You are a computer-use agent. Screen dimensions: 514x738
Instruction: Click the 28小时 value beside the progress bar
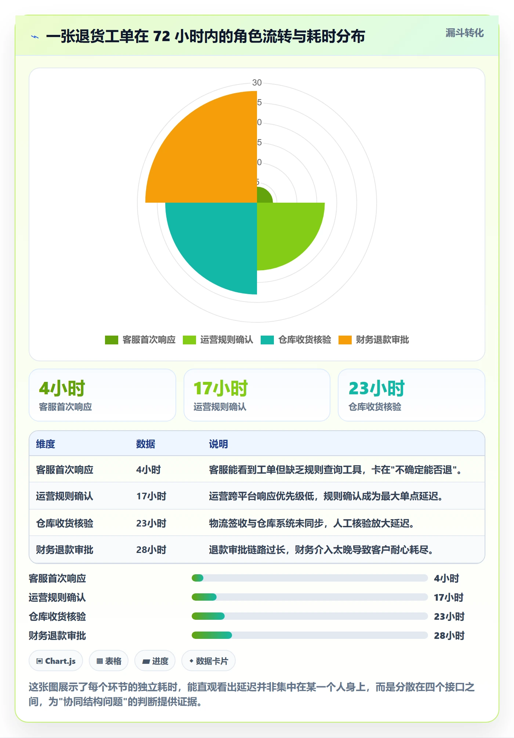(x=449, y=636)
